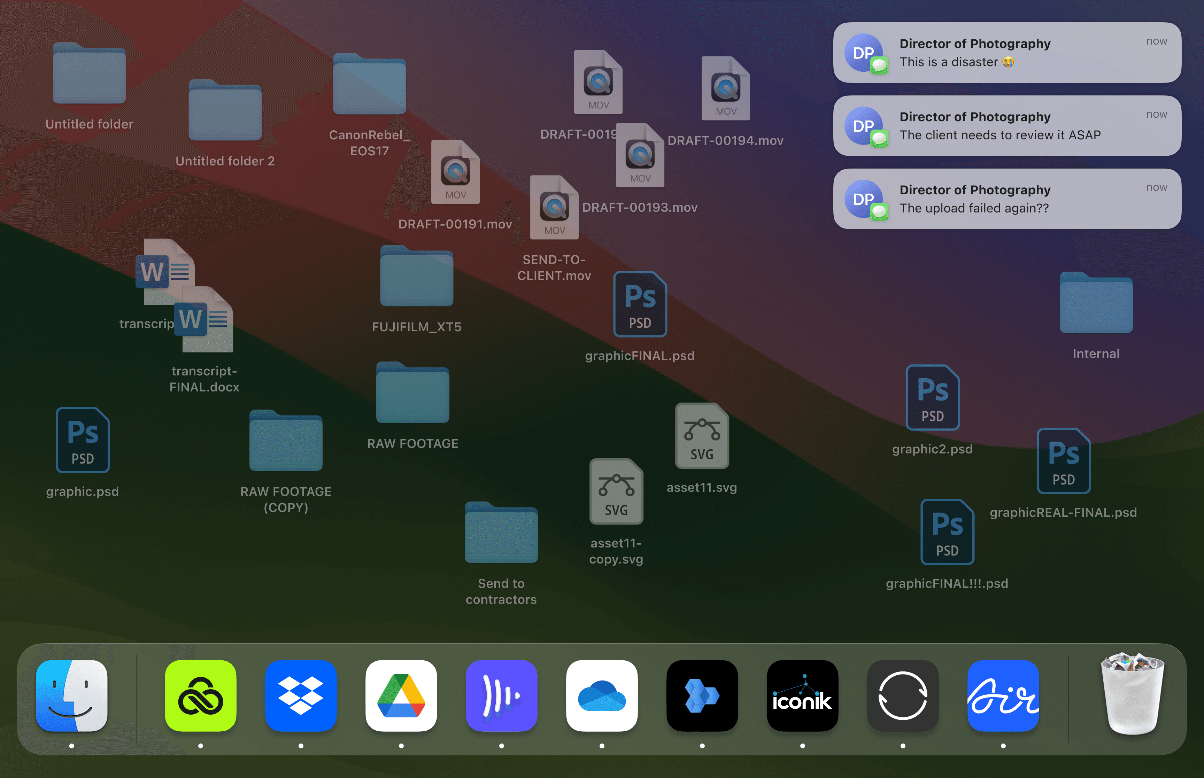
Task: Select the SEND-TO-CLIENT.mov file
Action: [554, 208]
